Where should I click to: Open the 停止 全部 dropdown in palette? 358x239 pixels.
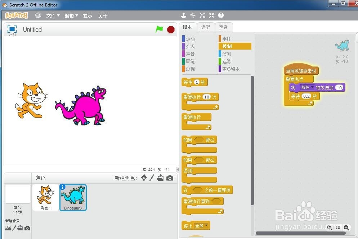201,226
